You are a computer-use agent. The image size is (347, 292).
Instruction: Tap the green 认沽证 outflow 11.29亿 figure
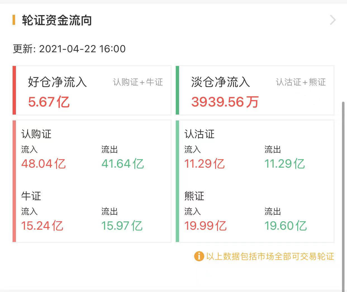[x=284, y=164]
